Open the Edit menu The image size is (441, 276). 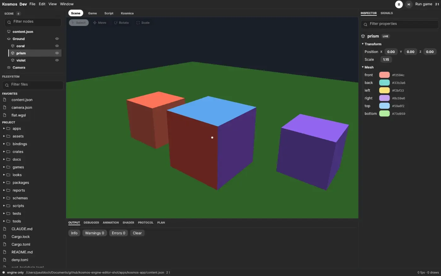pos(42,4)
